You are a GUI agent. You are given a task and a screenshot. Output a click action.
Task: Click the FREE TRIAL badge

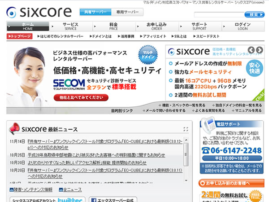[256, 196]
